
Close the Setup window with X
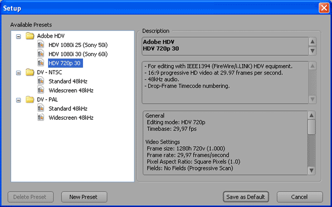(324, 8)
